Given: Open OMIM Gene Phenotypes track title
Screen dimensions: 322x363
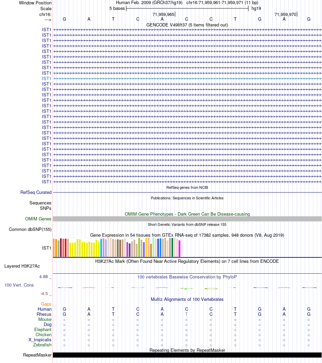Looking at the screenshot, I should coord(187,214).
